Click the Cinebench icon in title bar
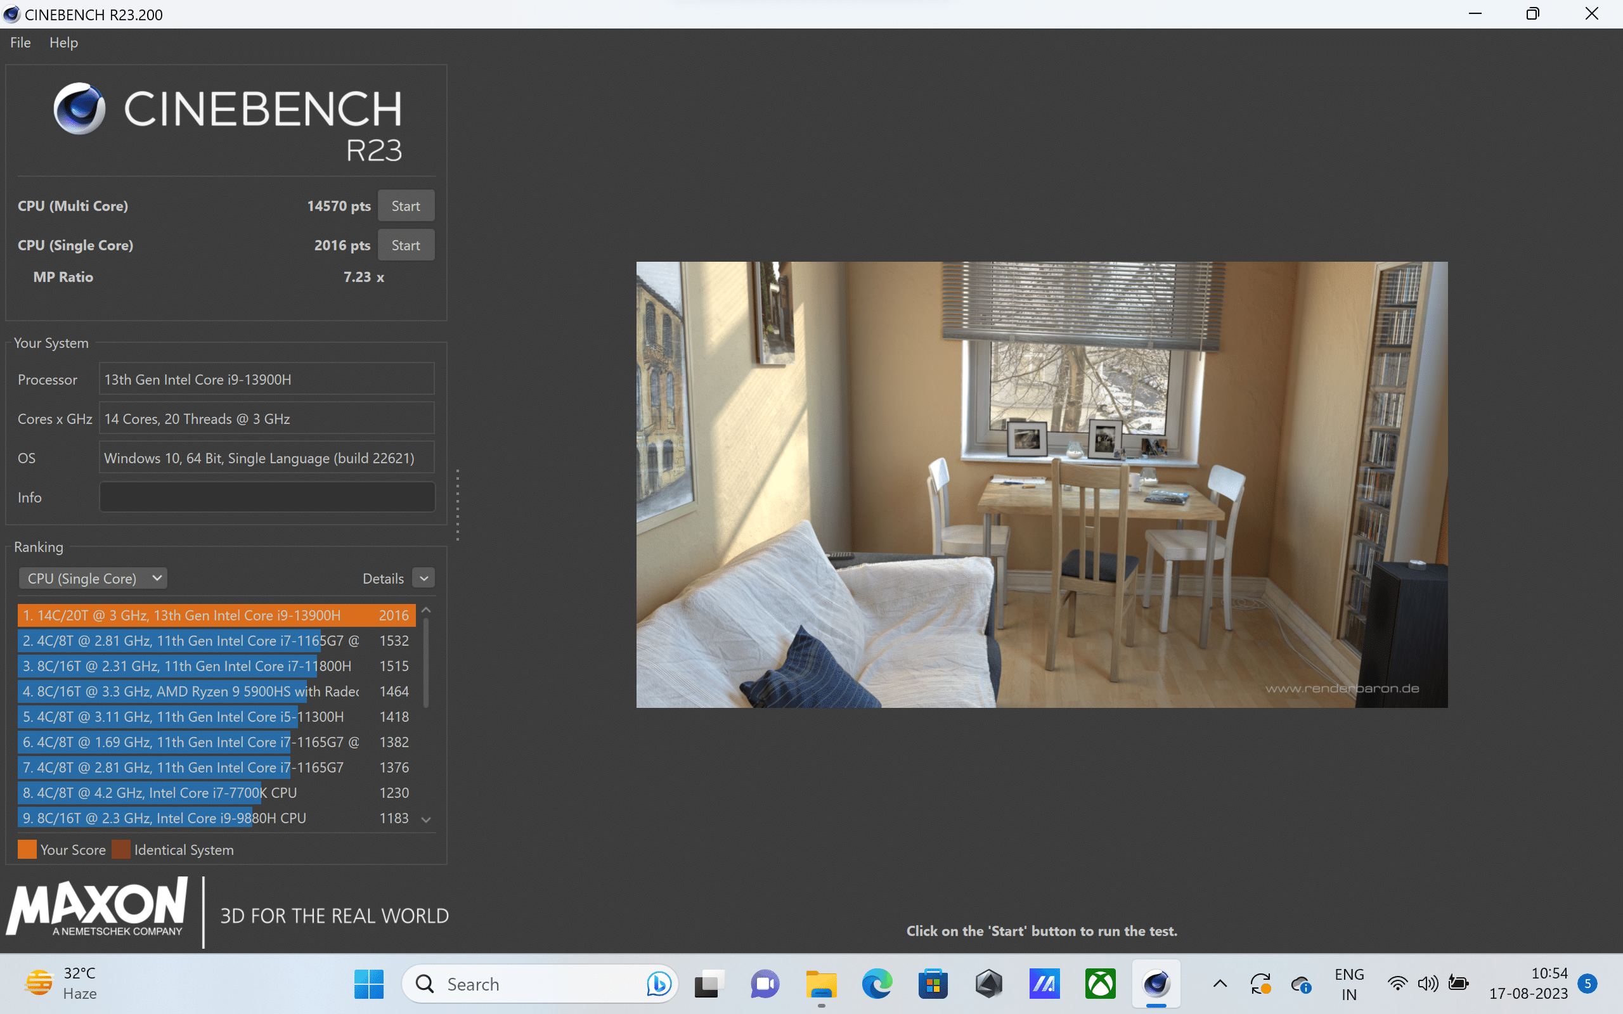Image resolution: width=1623 pixels, height=1014 pixels. (x=11, y=14)
